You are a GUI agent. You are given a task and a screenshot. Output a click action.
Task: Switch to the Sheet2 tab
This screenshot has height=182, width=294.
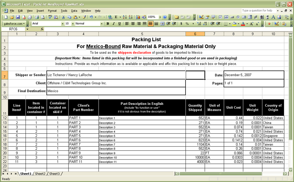click(x=40, y=174)
